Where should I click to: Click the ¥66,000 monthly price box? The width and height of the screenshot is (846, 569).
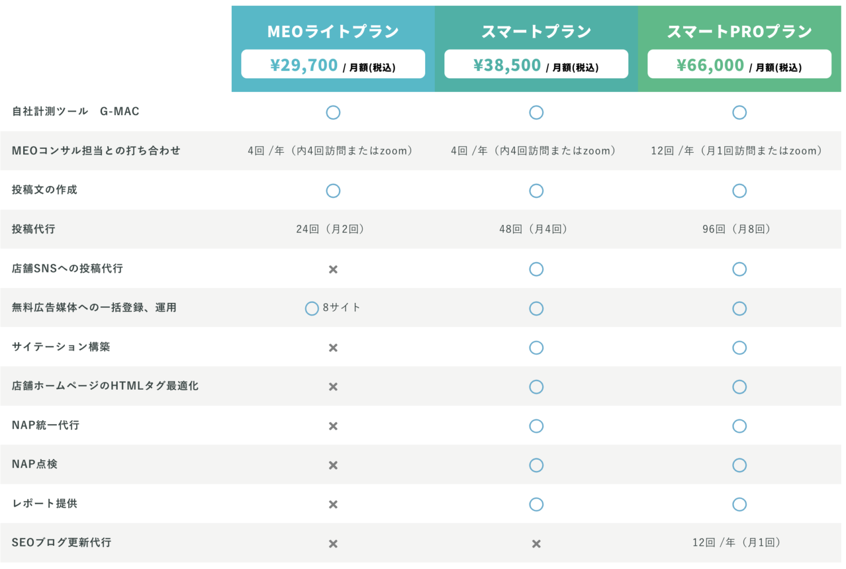(x=739, y=64)
